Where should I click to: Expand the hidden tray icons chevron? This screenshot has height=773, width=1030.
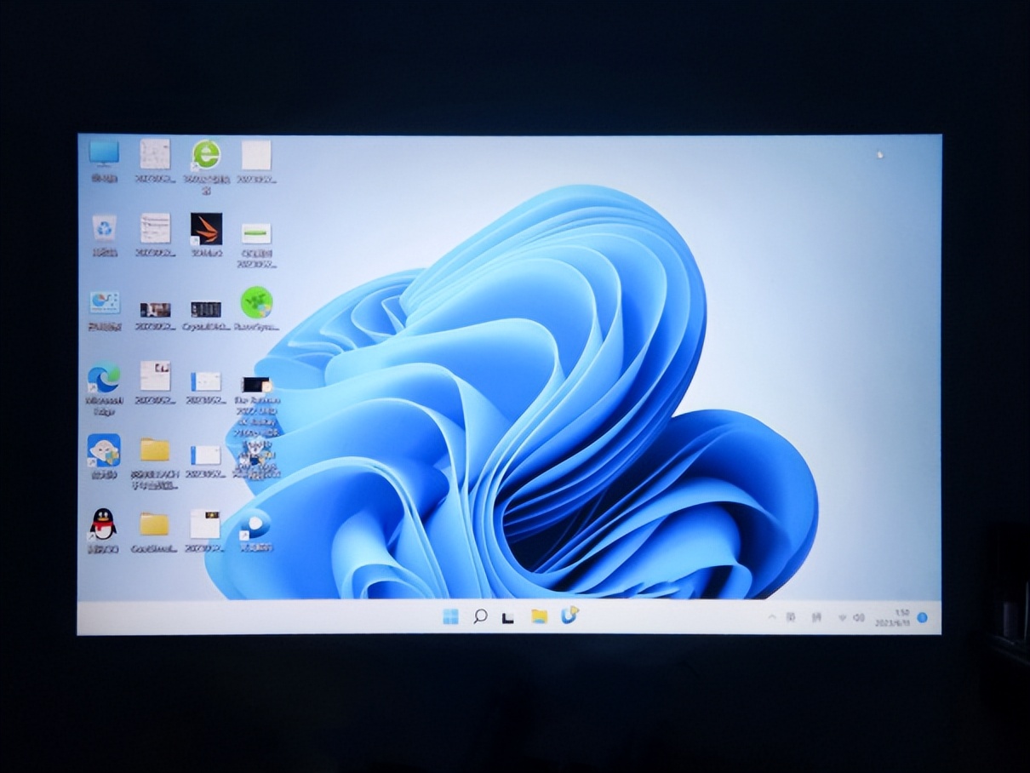[771, 616]
